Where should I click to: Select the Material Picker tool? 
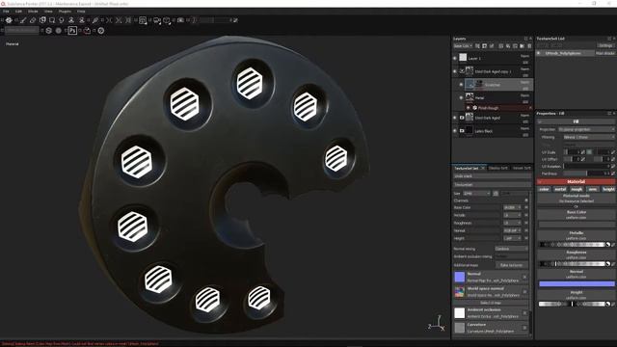click(94, 20)
